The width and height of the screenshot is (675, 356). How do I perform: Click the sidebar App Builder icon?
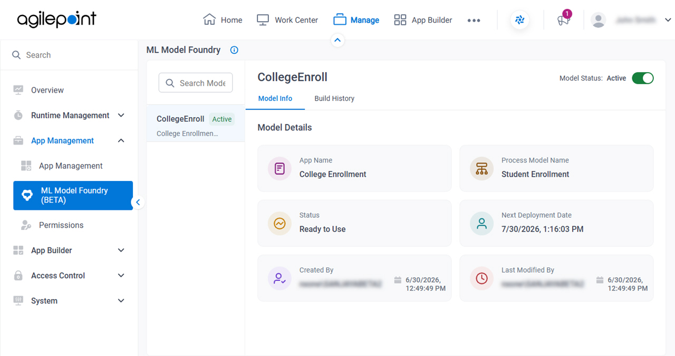(x=18, y=251)
